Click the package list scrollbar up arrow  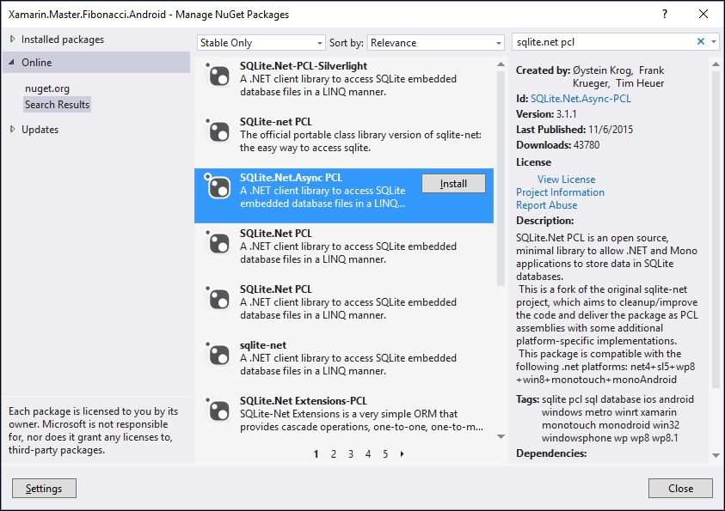pos(501,64)
